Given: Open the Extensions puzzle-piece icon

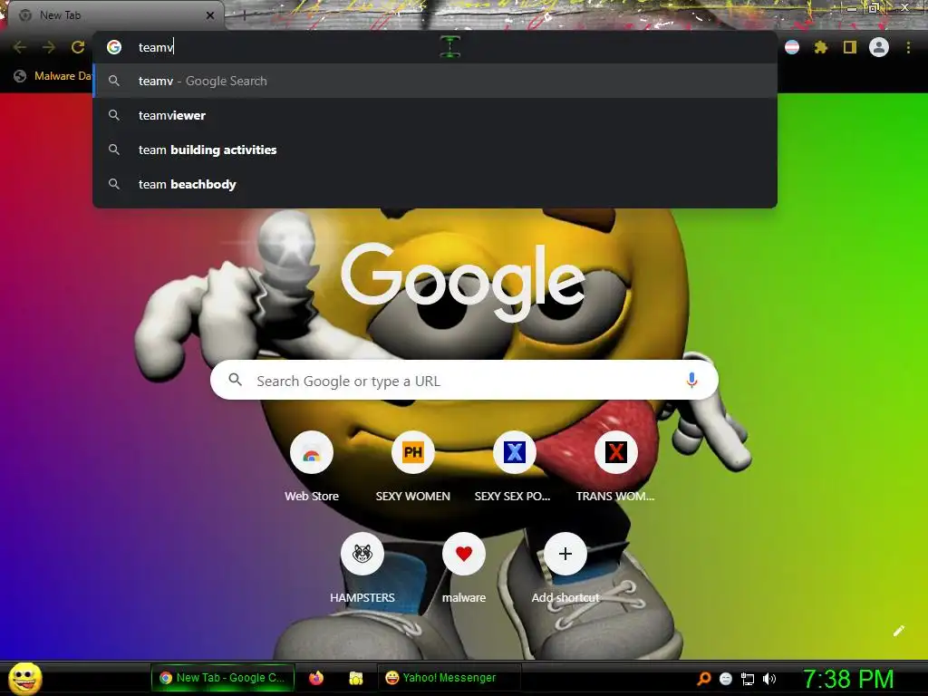Looking at the screenshot, I should (x=821, y=47).
